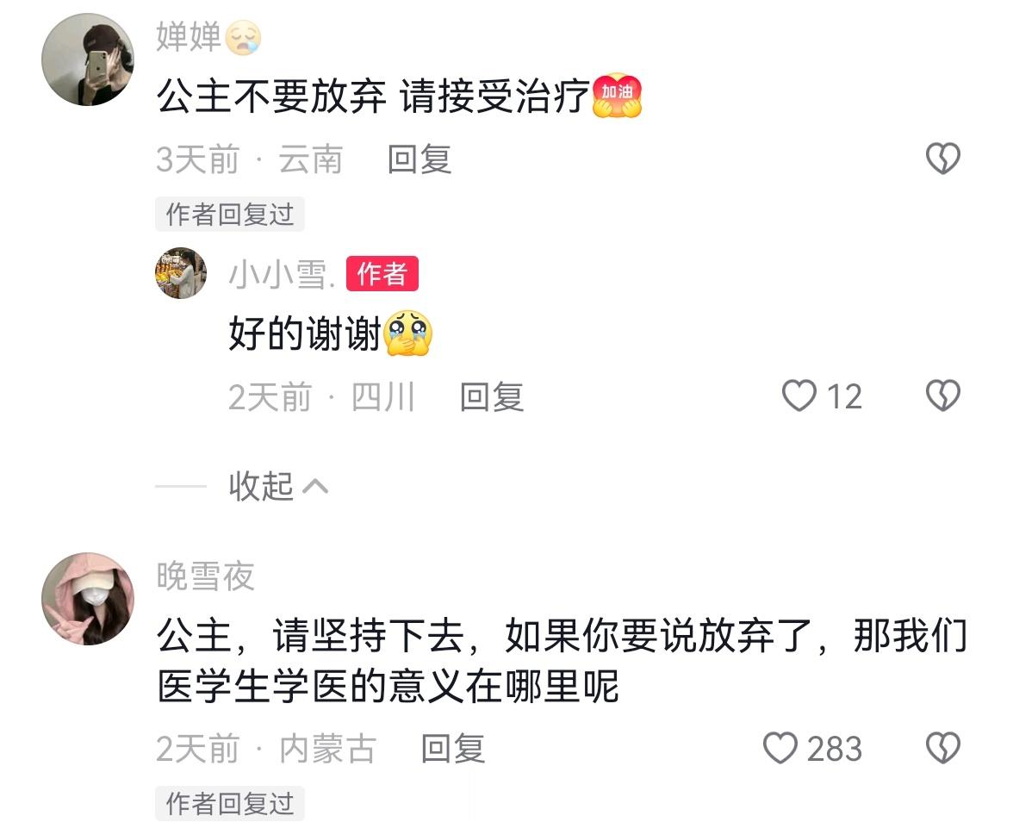
Task: Like 小小雪's reply with 12 likes
Action: [799, 395]
